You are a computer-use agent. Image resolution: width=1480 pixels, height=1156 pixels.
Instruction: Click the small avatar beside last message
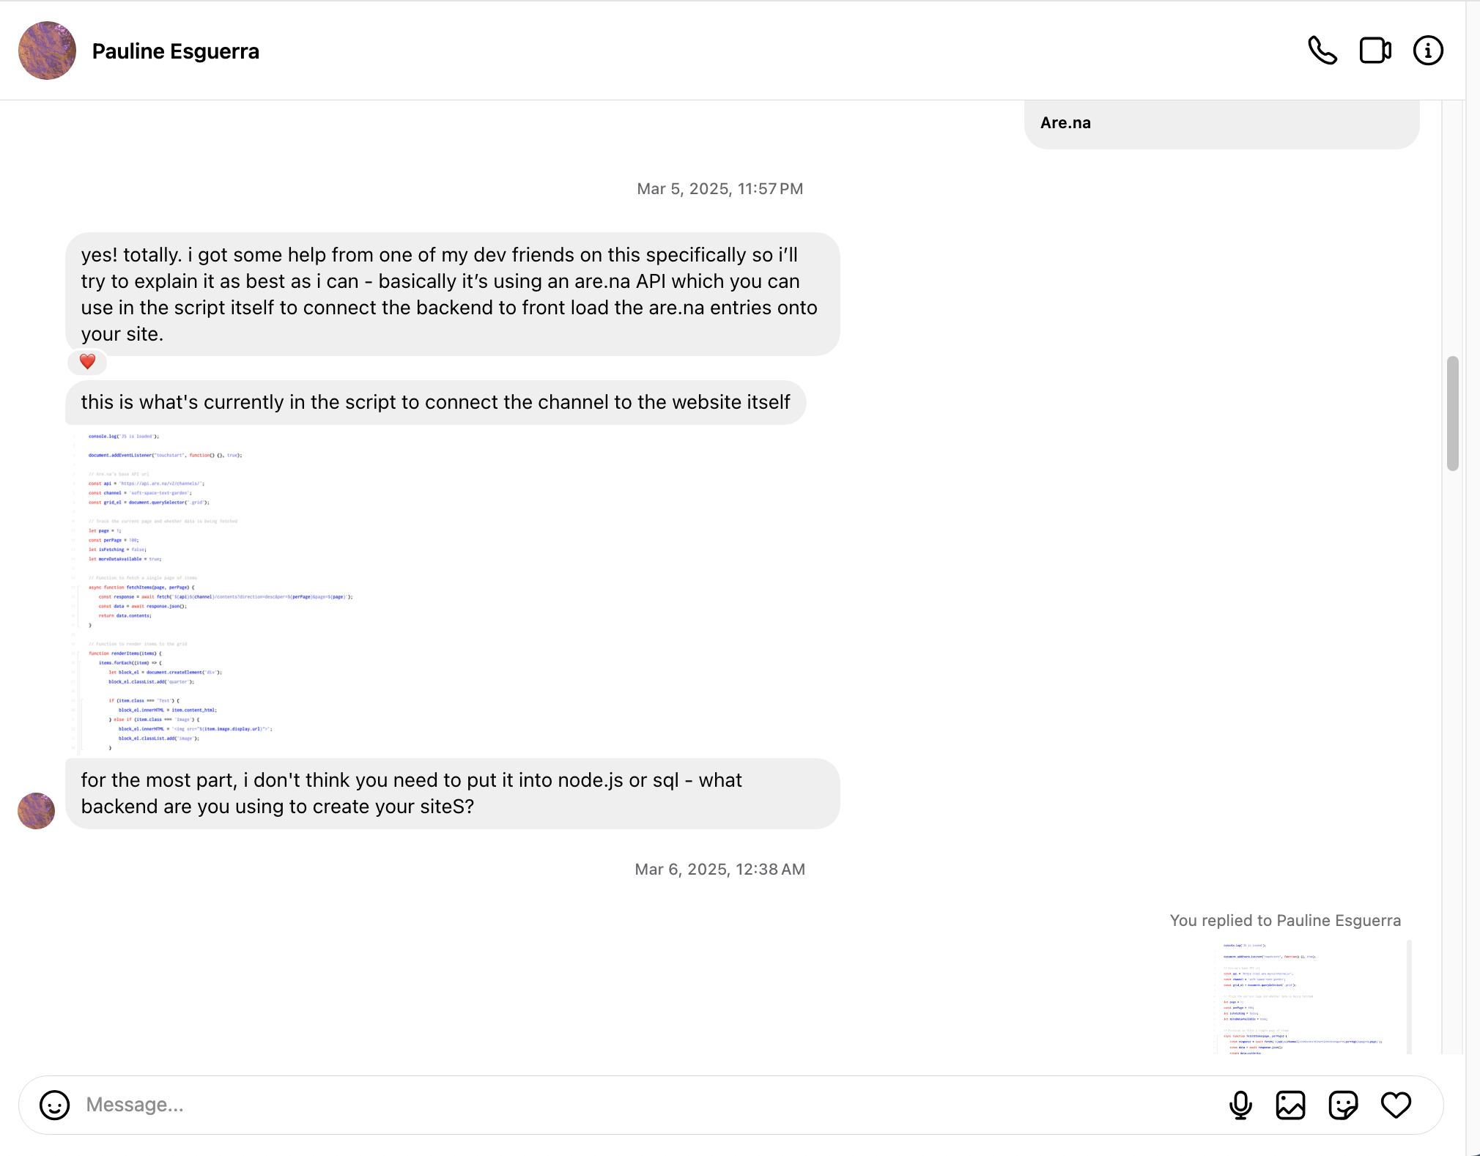tap(36, 810)
